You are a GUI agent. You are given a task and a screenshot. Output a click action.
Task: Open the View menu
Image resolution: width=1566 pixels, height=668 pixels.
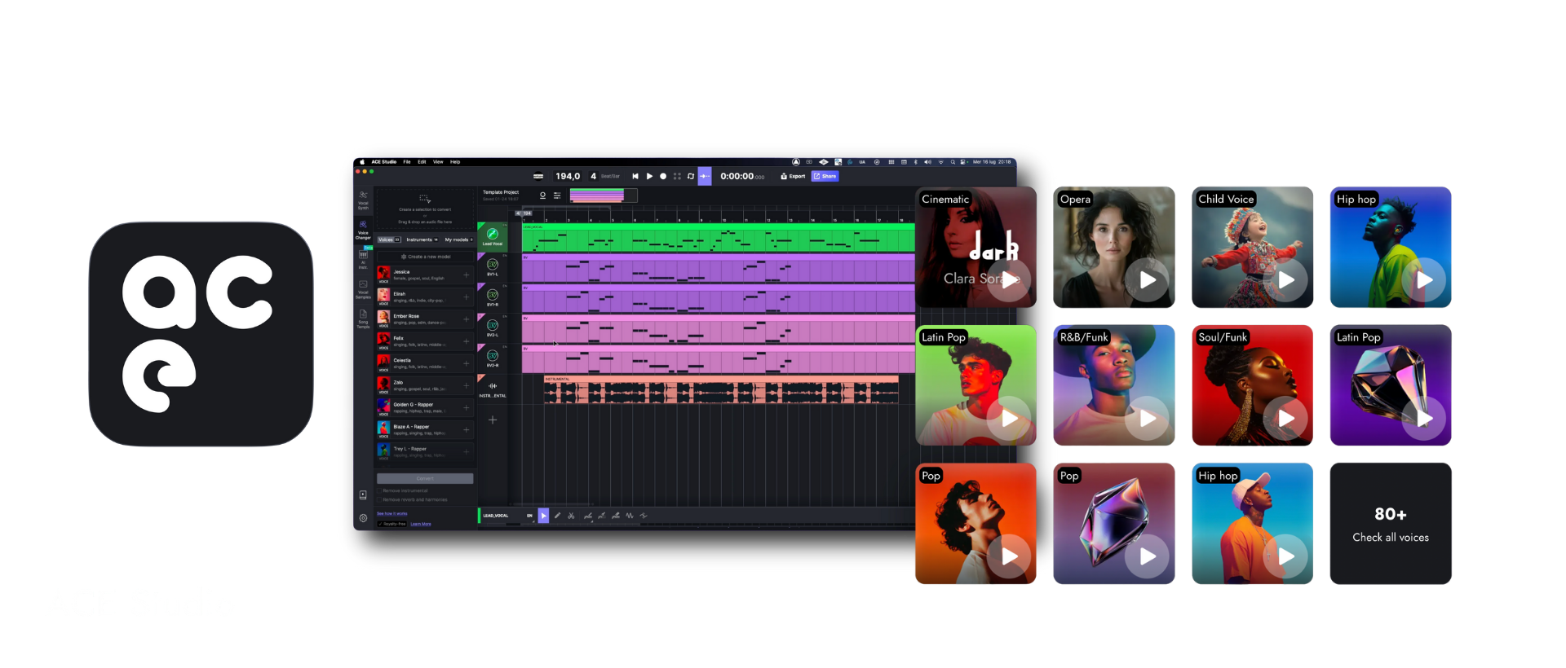438,162
